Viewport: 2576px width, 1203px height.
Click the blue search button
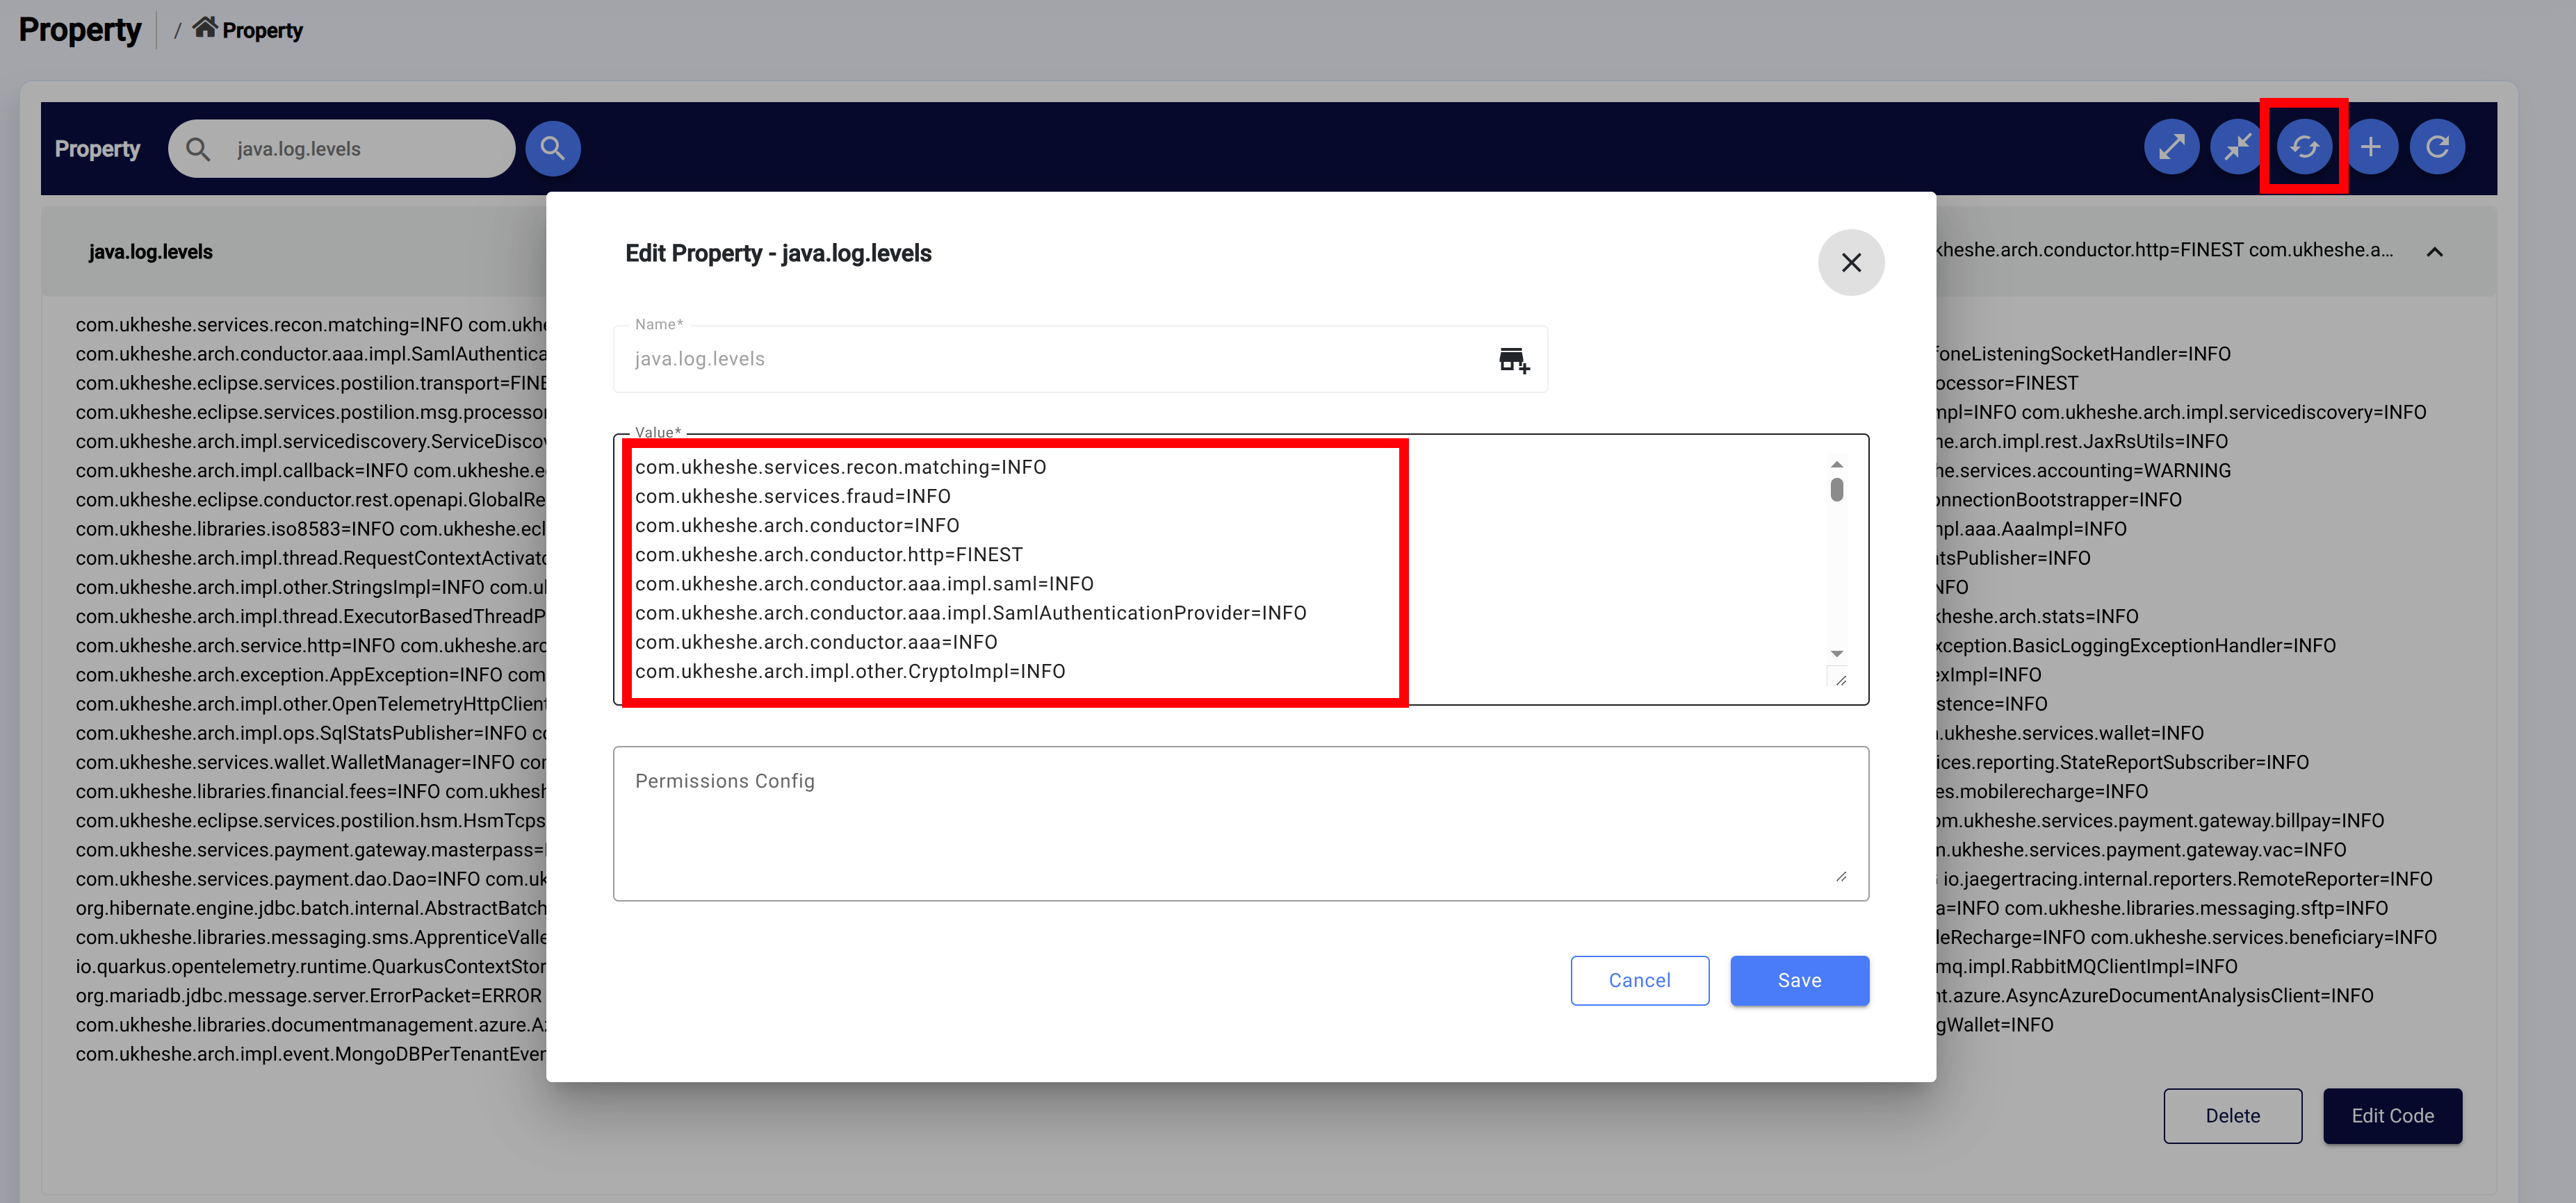pos(552,149)
